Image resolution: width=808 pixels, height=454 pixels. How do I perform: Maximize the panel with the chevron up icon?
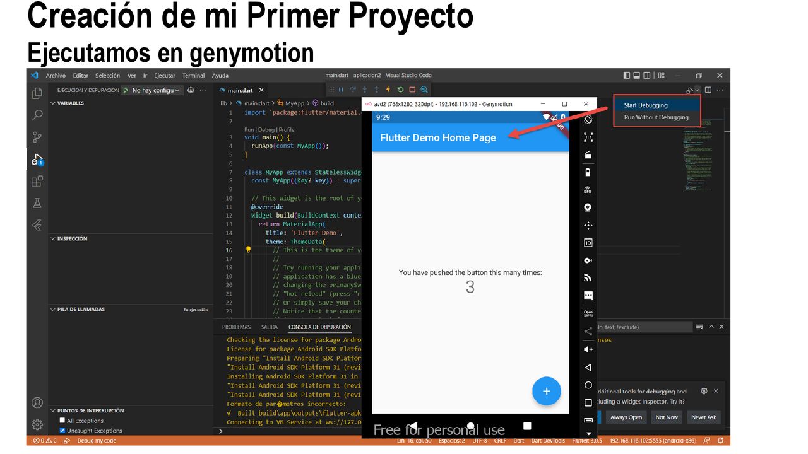pos(711,327)
